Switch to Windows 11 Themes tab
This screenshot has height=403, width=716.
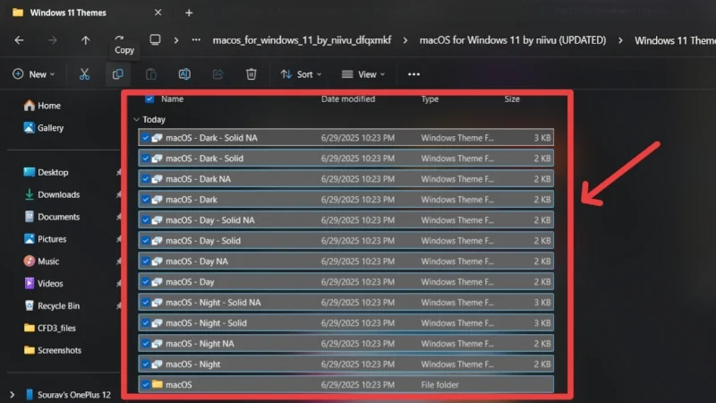tap(68, 13)
